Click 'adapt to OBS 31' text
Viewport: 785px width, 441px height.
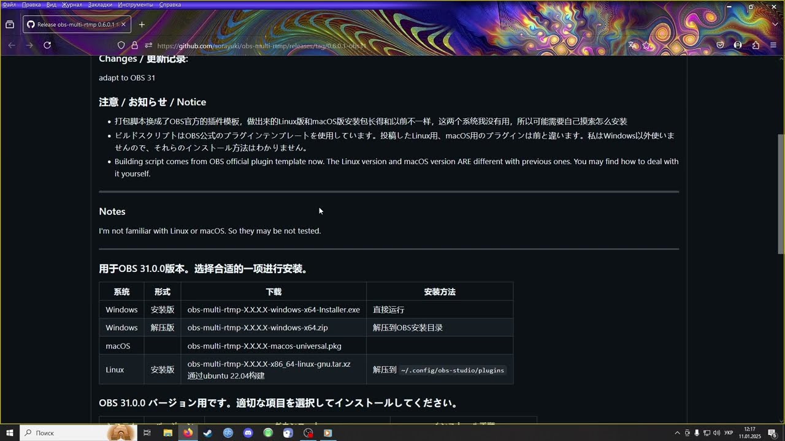tap(127, 78)
